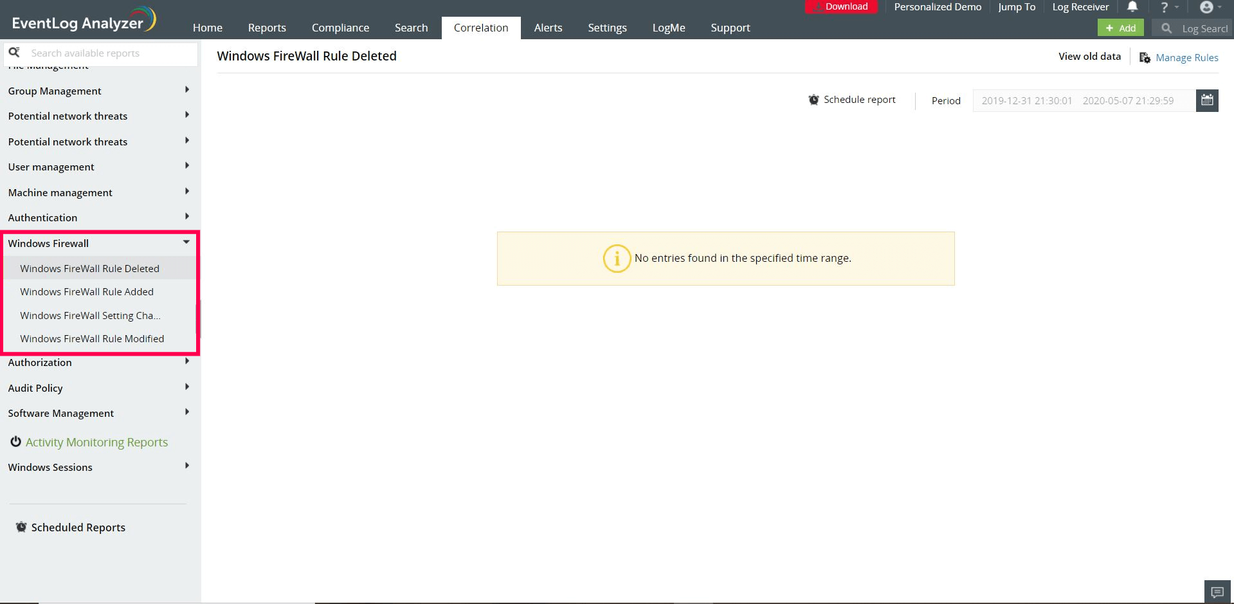Expand the Group Management section
Viewport: 1234px width, 604px height.
(x=187, y=89)
